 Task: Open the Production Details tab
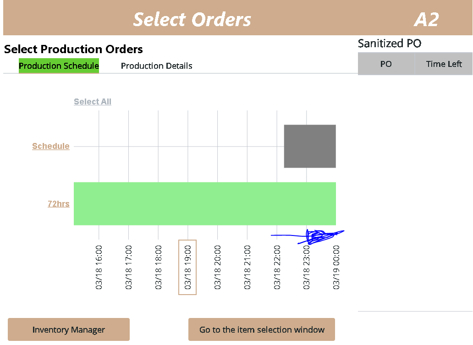(156, 66)
